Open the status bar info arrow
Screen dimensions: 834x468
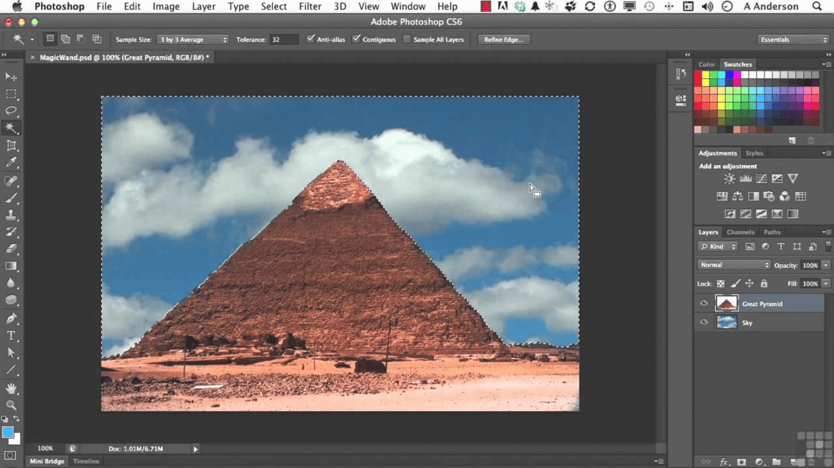click(x=195, y=449)
